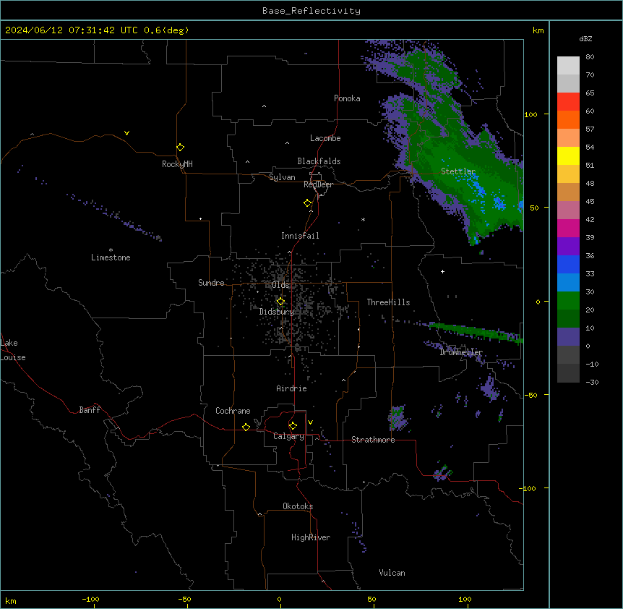Click the vivid orange swatch below red
The height and width of the screenshot is (609, 623).
click(568, 119)
